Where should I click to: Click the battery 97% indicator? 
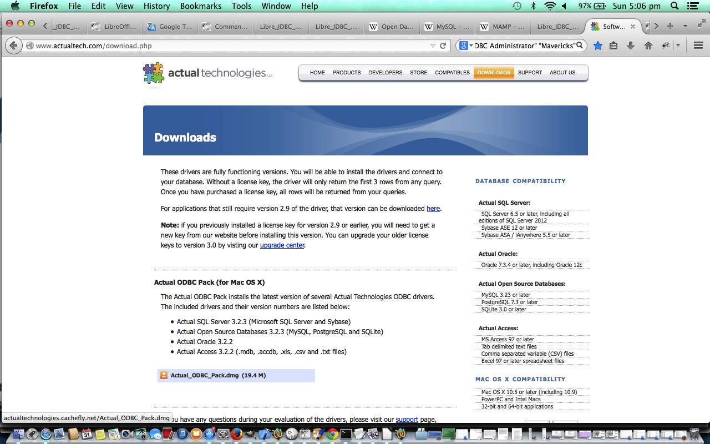coord(592,6)
